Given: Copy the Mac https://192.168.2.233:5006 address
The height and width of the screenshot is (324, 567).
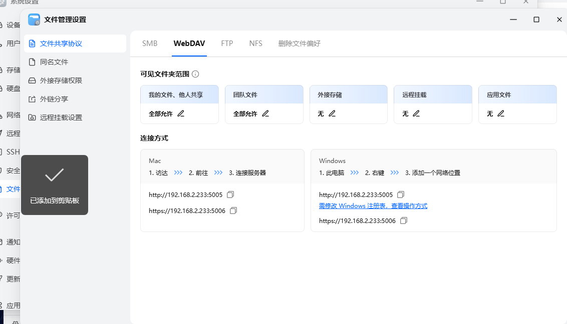Looking at the screenshot, I should 233,211.
